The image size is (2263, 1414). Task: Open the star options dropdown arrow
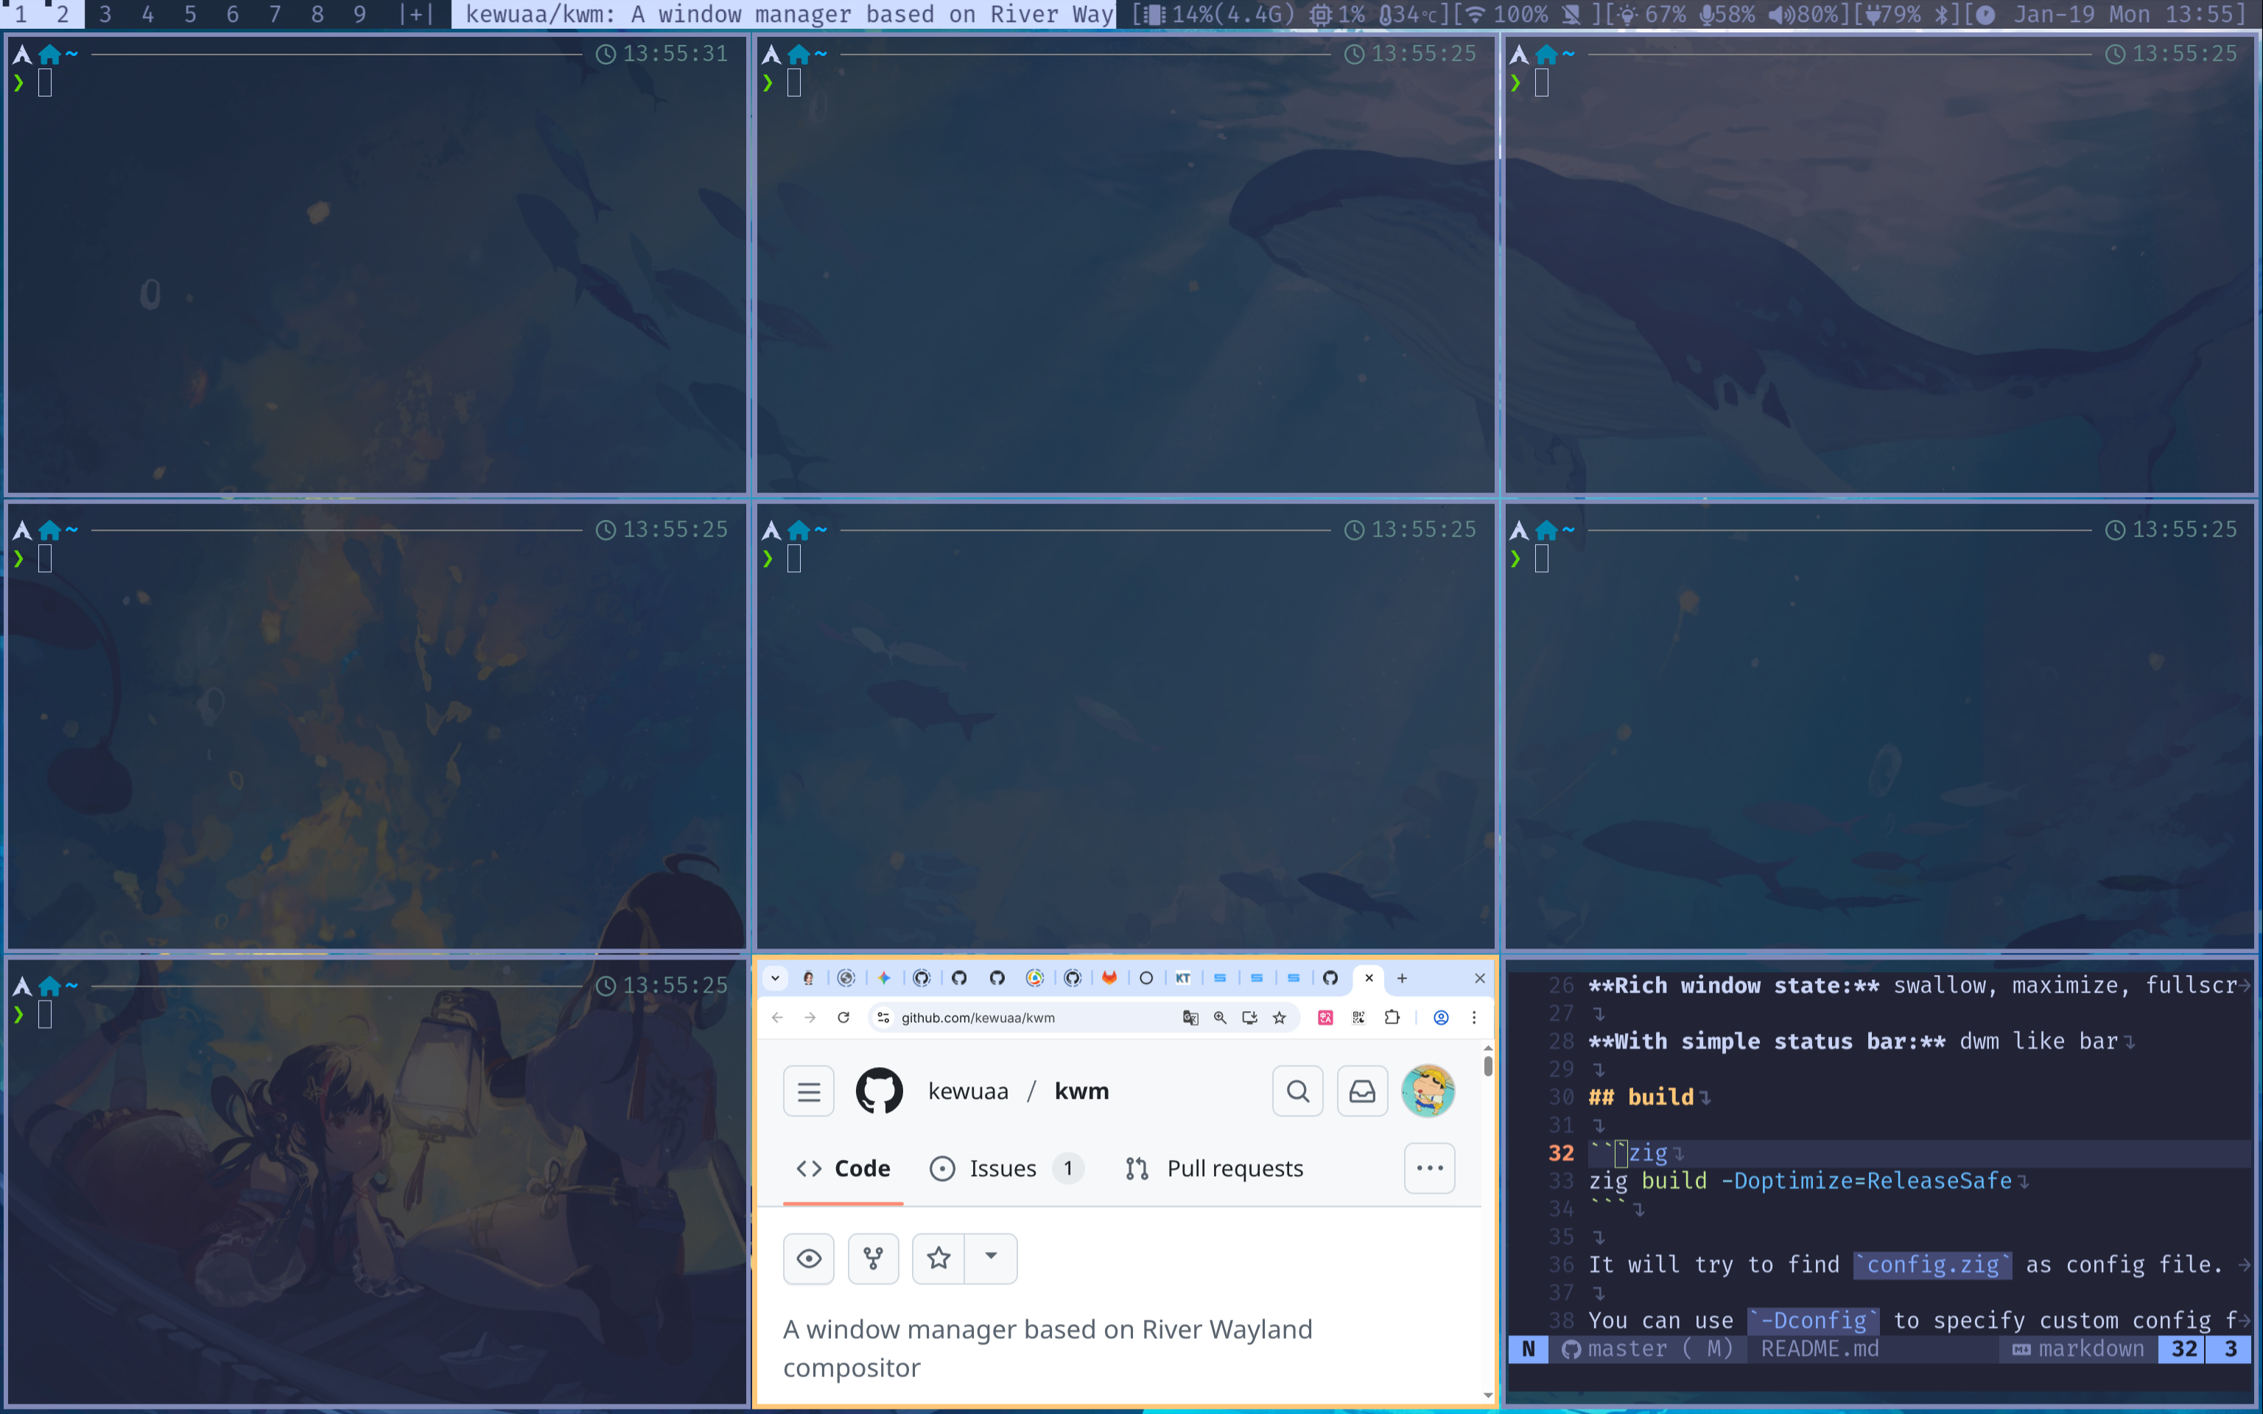(992, 1258)
